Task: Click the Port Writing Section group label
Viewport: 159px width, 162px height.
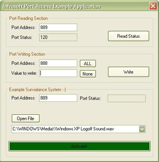Action: point(27,54)
